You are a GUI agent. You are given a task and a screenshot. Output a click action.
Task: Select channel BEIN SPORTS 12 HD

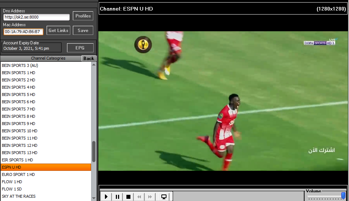coord(46,145)
